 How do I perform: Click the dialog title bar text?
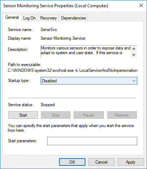point(56,6)
